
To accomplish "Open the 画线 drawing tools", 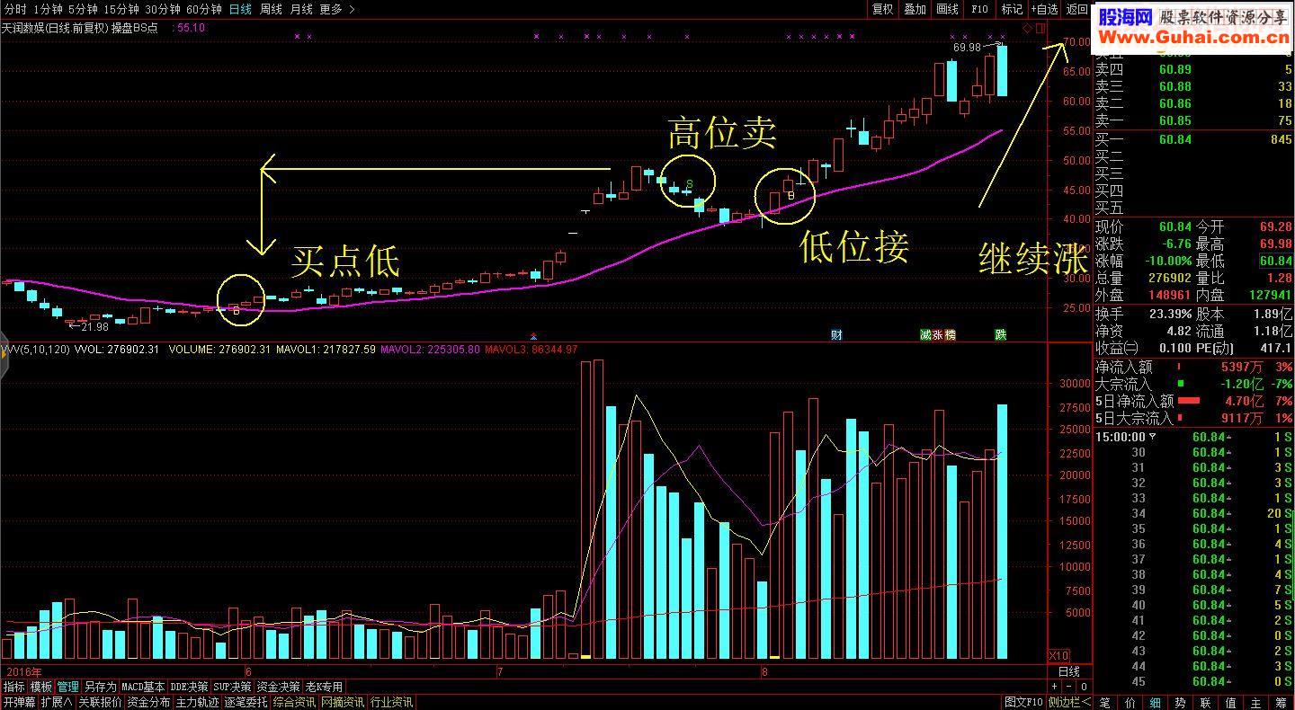I will click(x=947, y=9).
